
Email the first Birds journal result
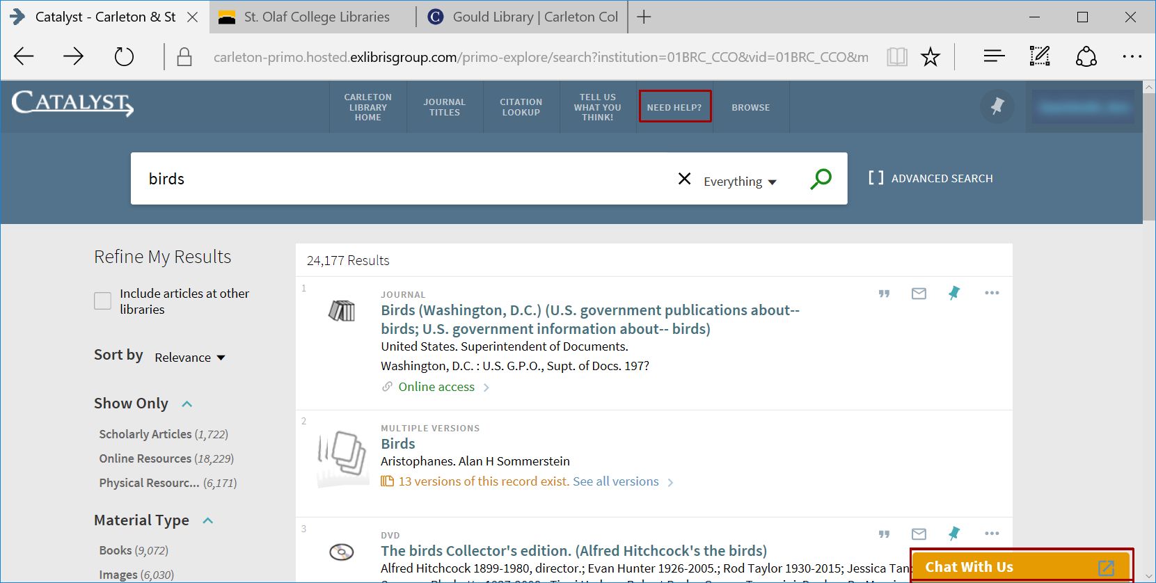[919, 294]
